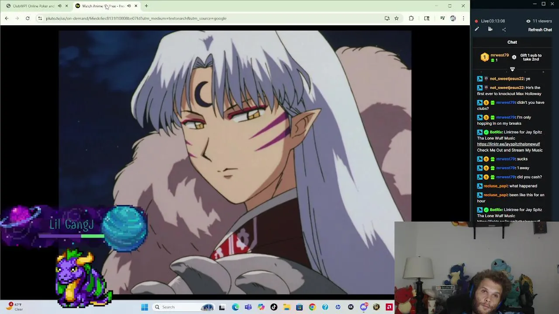Click the taskbar Search box
This screenshot has width=559, height=314.
tap(183, 307)
